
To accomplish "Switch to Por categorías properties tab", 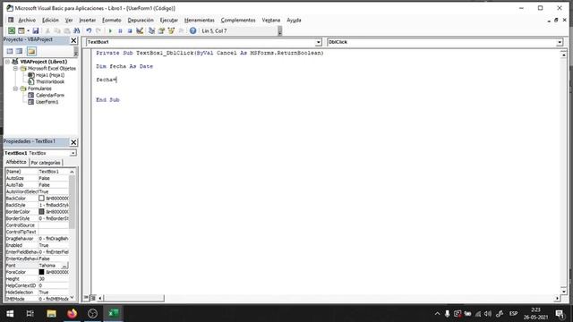I will tap(46, 163).
